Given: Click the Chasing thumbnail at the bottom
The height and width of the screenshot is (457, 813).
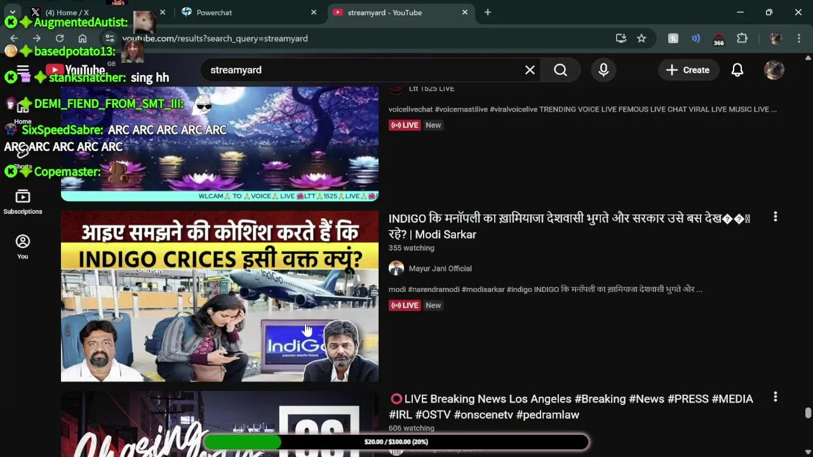Looking at the screenshot, I should pos(220,424).
